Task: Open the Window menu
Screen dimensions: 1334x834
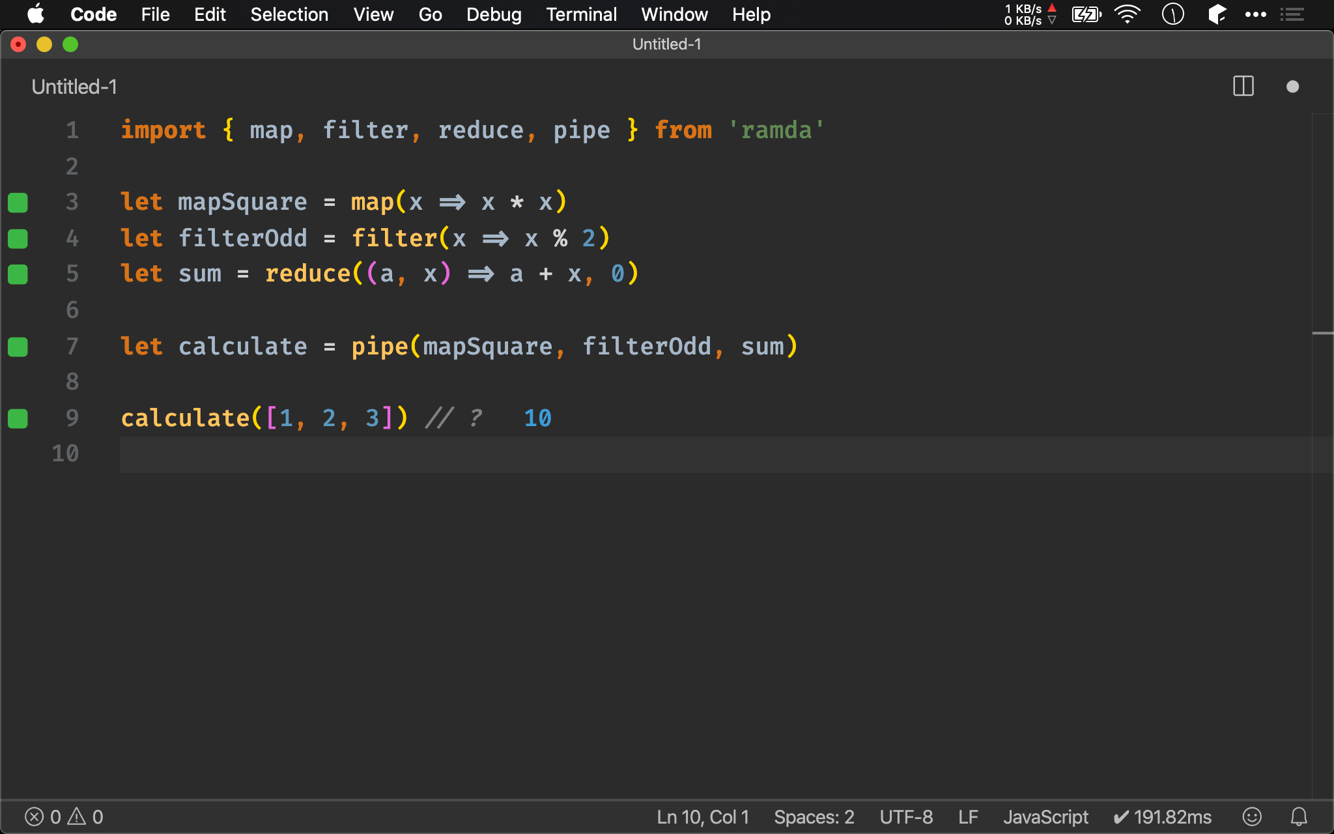Action: click(674, 14)
